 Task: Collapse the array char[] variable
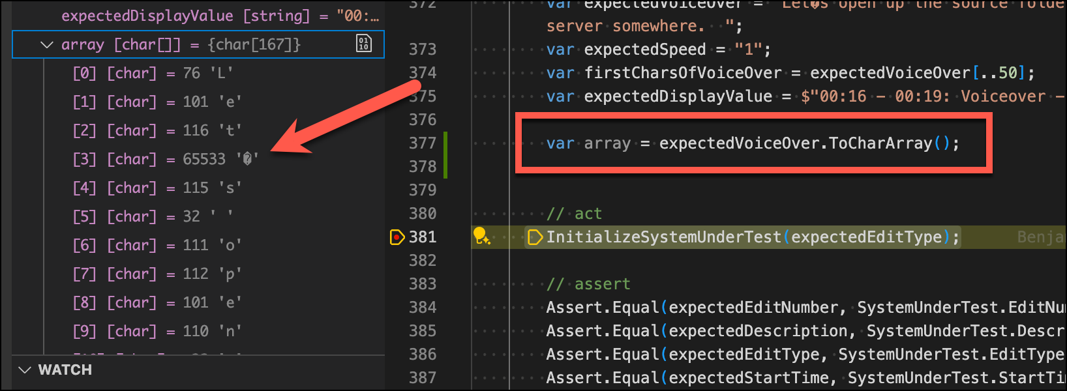tap(46, 45)
